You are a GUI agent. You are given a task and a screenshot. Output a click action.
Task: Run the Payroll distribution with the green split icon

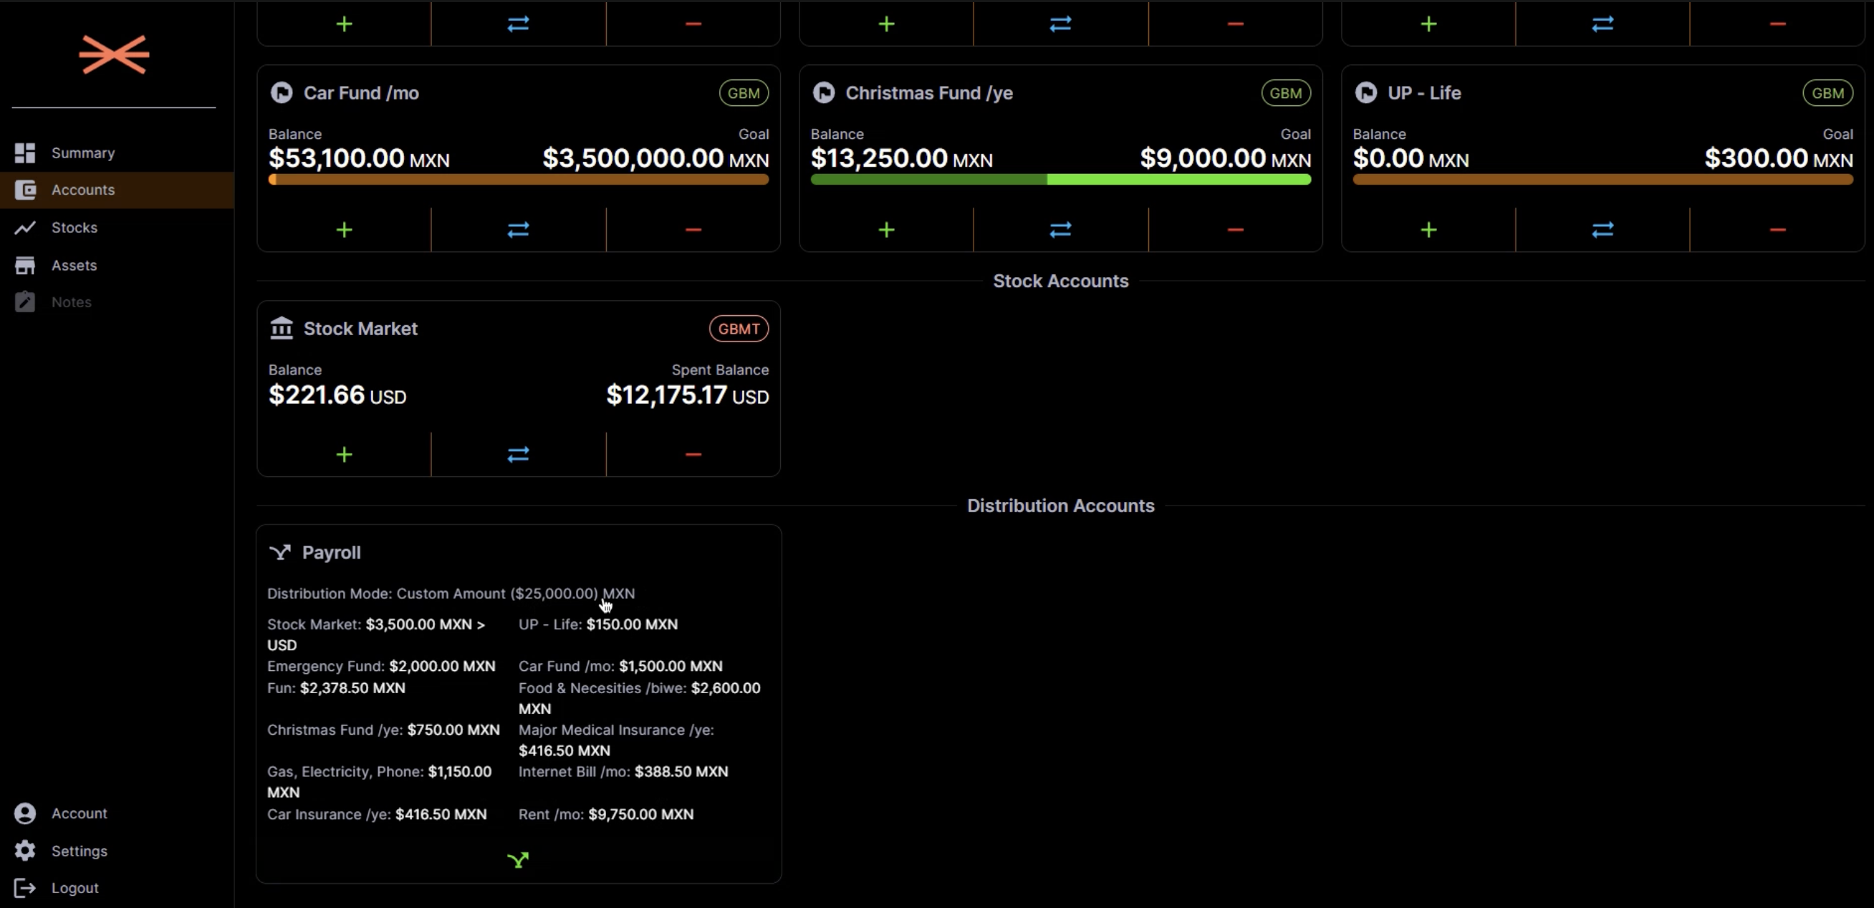tap(518, 859)
